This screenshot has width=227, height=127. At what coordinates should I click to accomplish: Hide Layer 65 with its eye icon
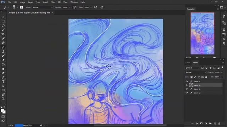[x=187, y=81]
